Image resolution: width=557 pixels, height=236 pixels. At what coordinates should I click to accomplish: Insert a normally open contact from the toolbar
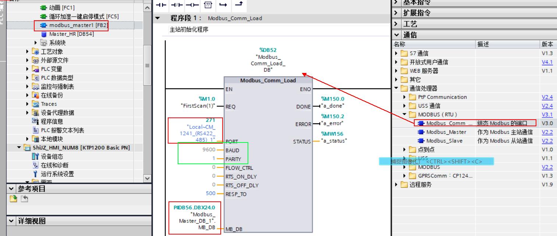[x=161, y=5]
